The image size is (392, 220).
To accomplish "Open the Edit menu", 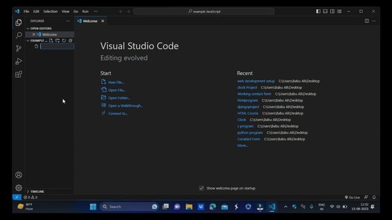I will pyautogui.click(x=36, y=12).
